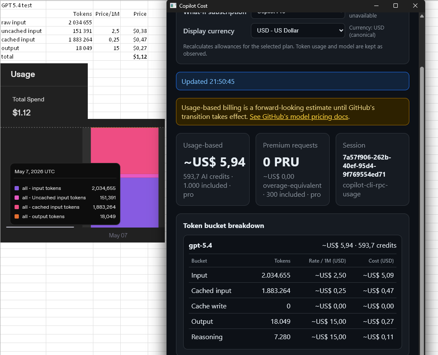Click the Total Spend $1.12 value

coord(21,112)
